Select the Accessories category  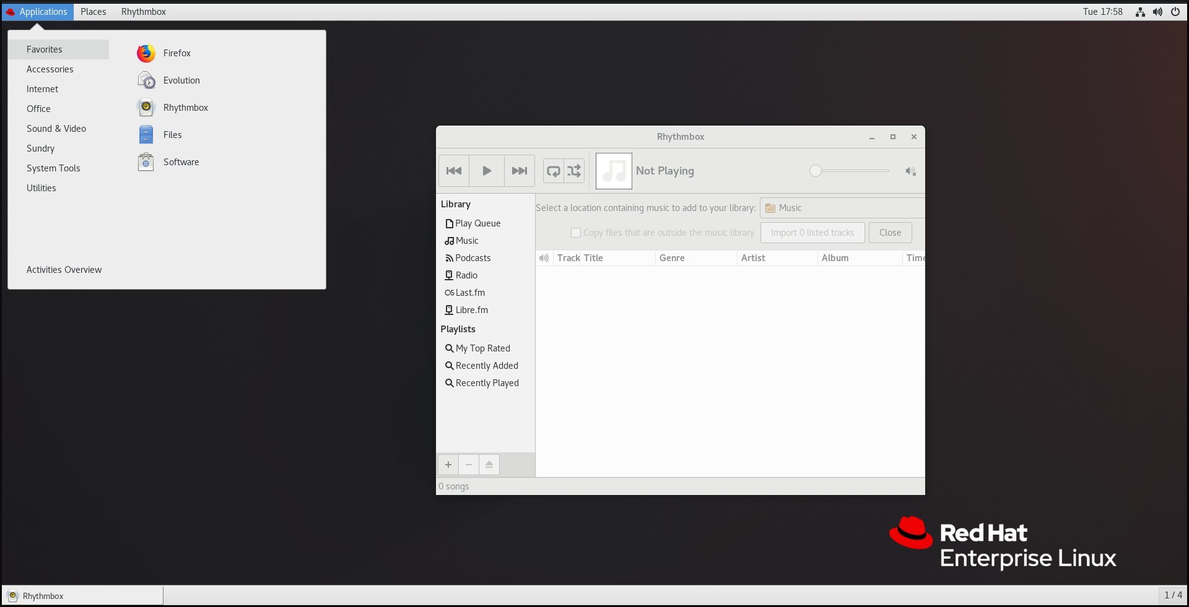pos(59,69)
